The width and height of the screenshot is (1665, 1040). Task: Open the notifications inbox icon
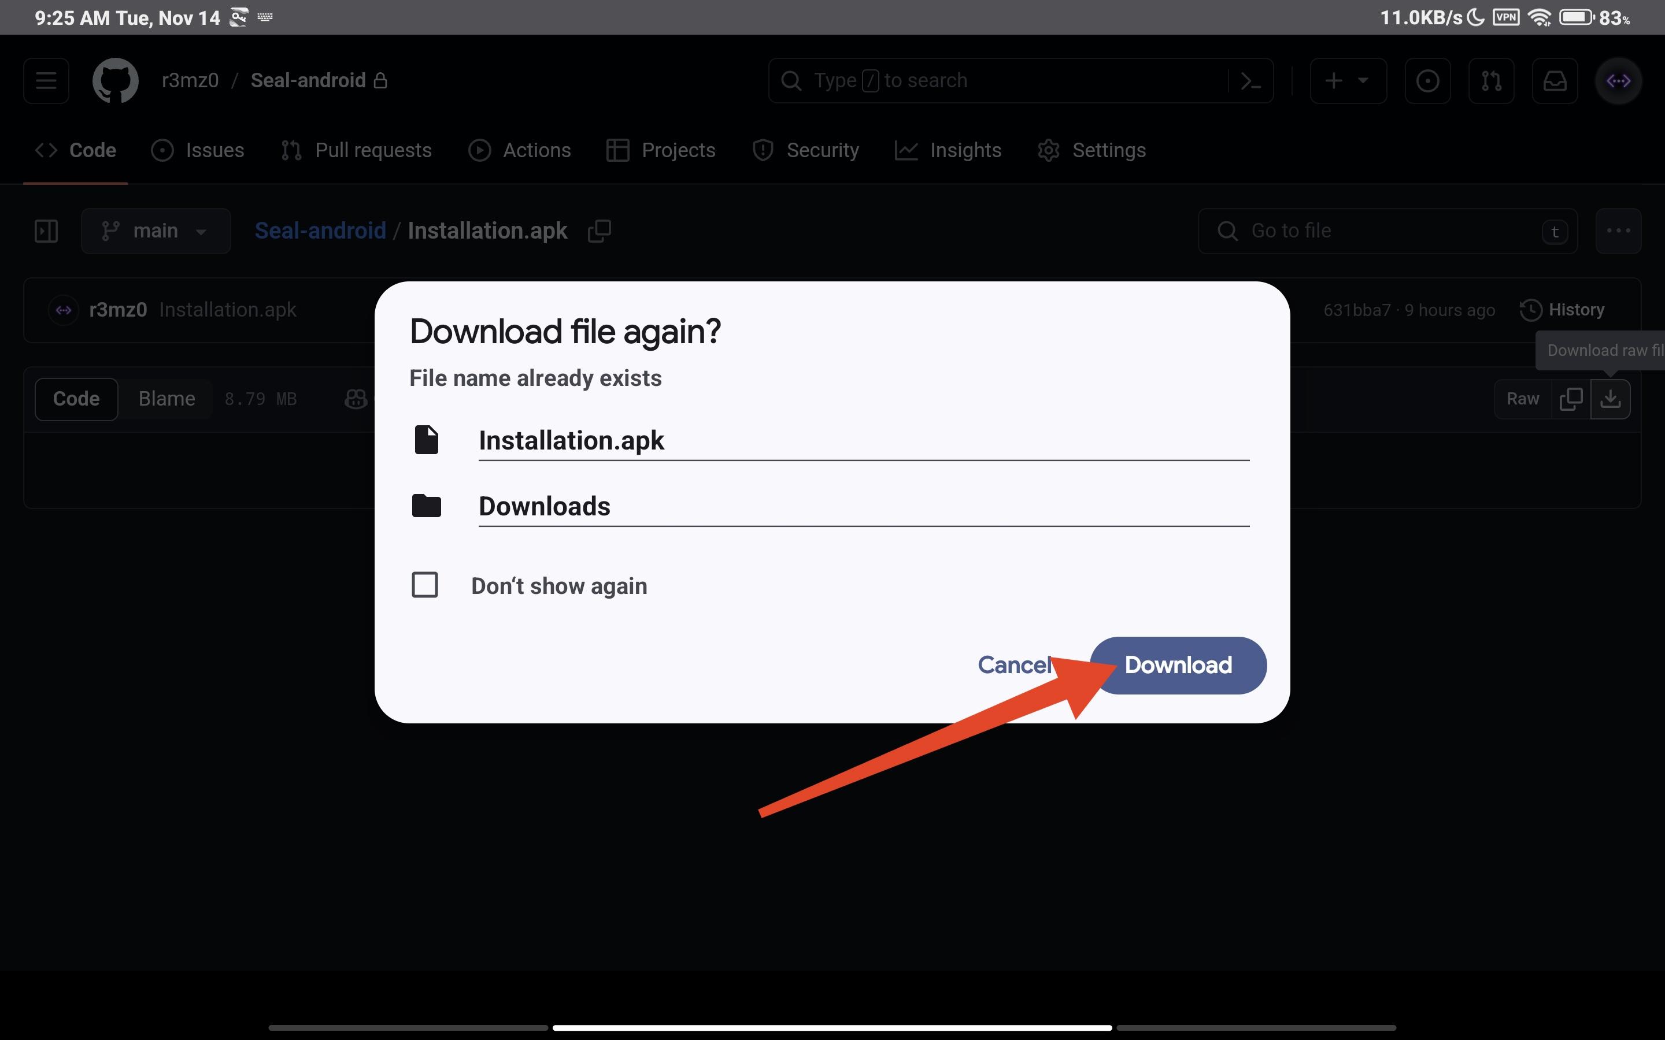tap(1554, 80)
